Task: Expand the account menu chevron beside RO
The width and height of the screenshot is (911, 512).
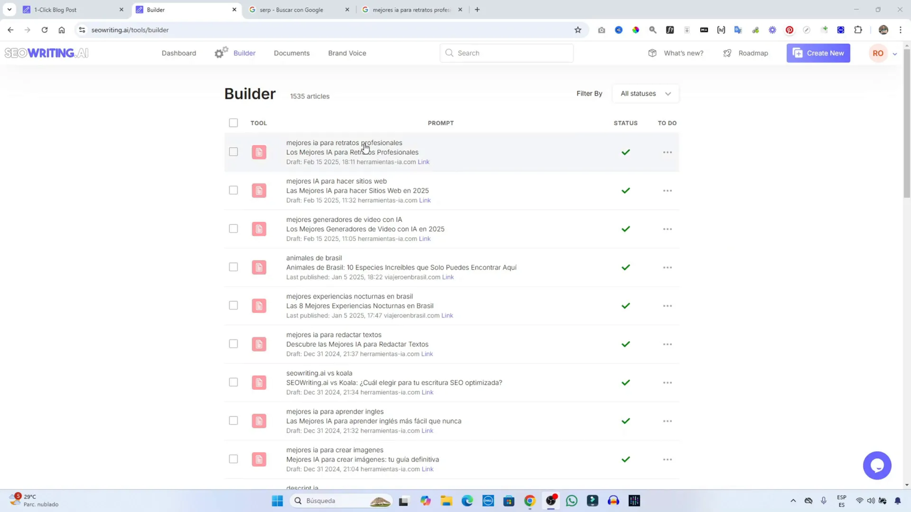Action: [894, 54]
